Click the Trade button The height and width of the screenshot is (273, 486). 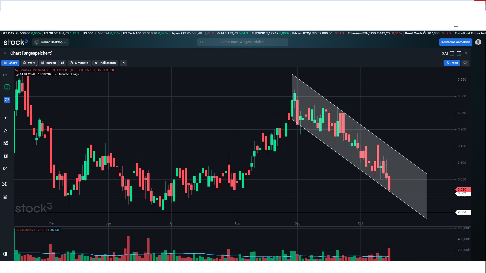(x=452, y=63)
